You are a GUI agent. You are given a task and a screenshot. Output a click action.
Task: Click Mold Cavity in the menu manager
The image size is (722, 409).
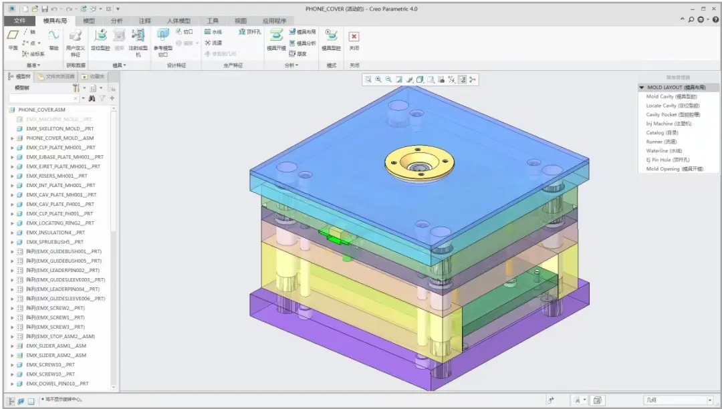[671, 96]
